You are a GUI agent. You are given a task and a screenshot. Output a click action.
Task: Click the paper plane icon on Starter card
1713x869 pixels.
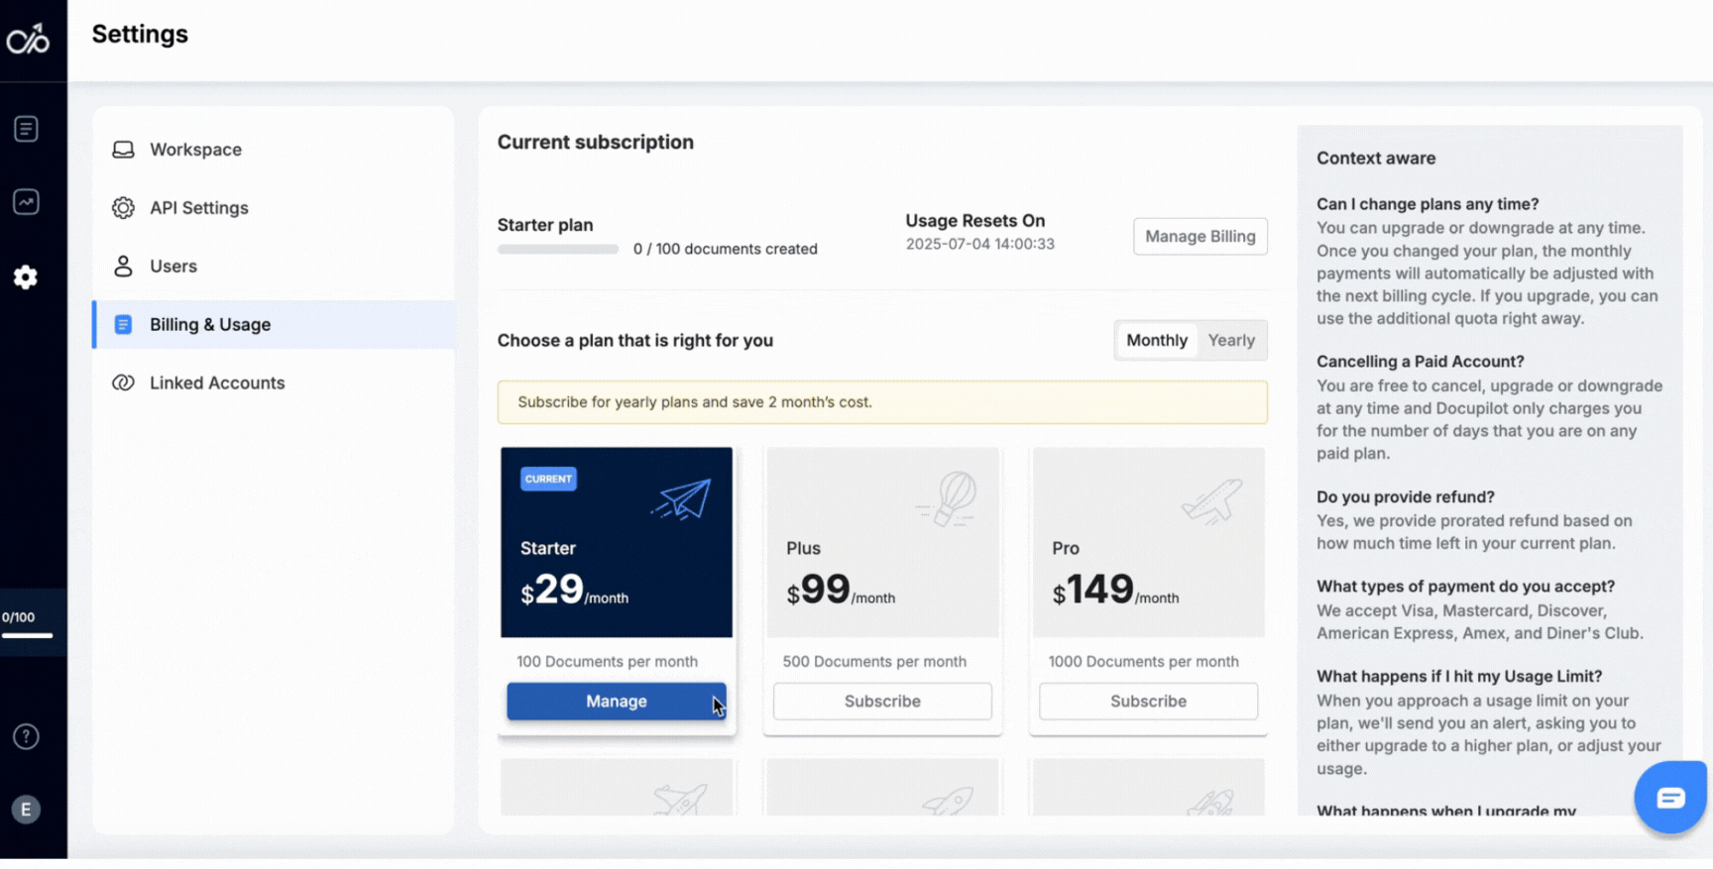tap(682, 499)
